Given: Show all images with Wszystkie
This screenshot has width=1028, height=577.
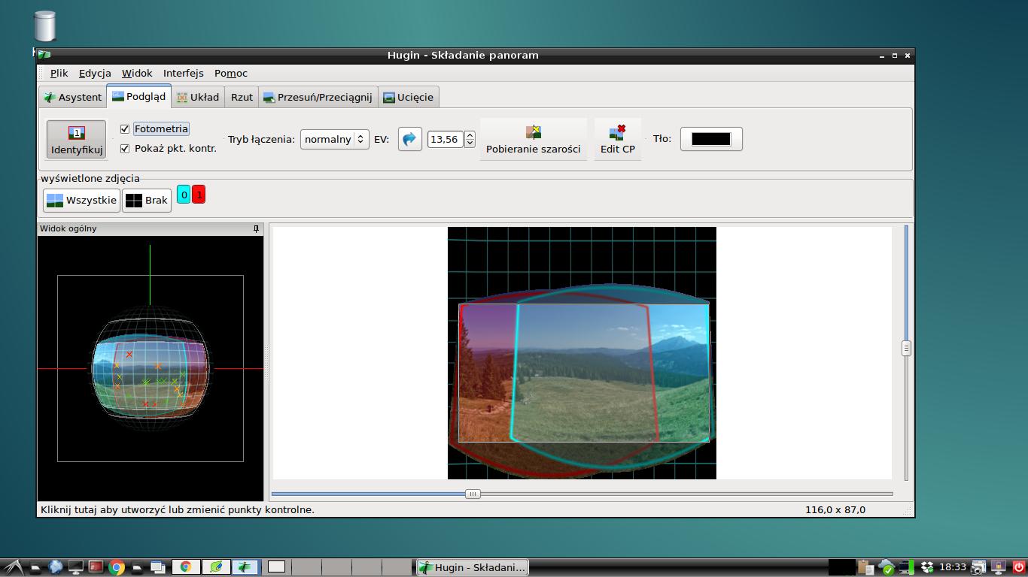Looking at the screenshot, I should coord(81,200).
